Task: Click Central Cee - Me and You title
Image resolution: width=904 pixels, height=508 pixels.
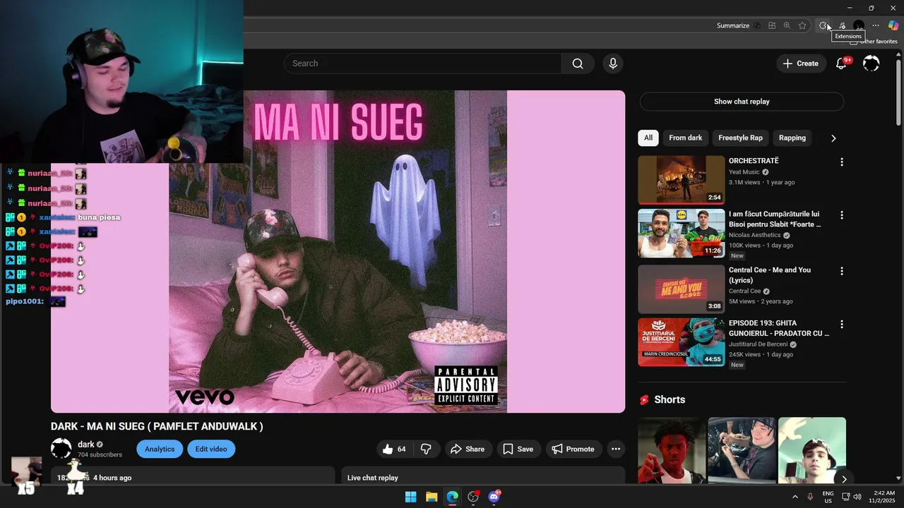Action: pos(770,275)
